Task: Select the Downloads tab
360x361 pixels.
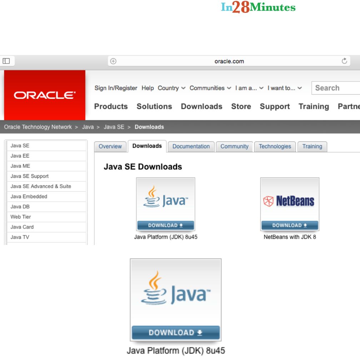Action: tap(147, 146)
